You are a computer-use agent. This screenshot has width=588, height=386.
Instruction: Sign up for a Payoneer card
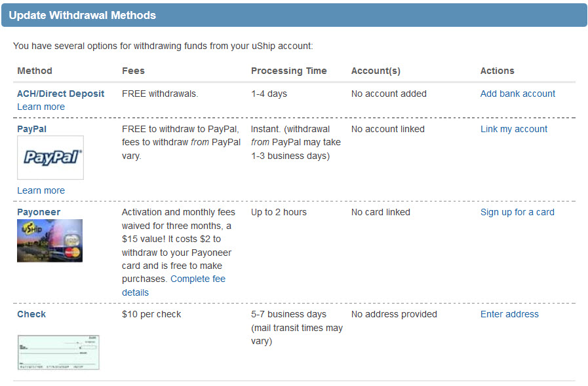[517, 212]
